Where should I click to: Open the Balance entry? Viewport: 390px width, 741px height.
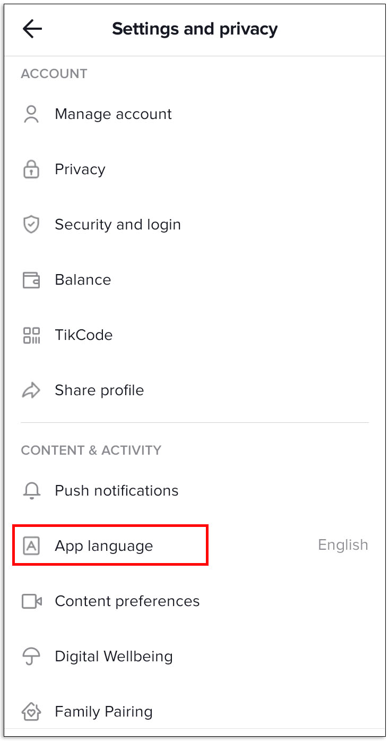coord(195,280)
